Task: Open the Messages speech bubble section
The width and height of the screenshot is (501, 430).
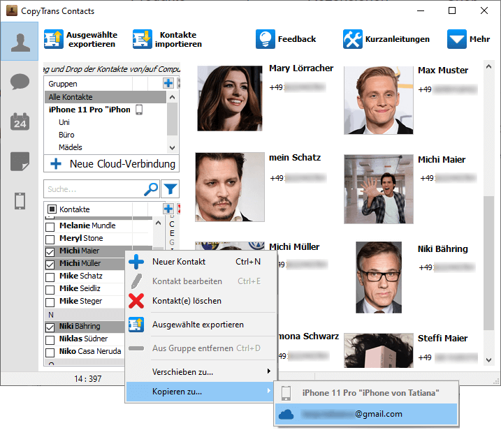Action: [x=20, y=82]
